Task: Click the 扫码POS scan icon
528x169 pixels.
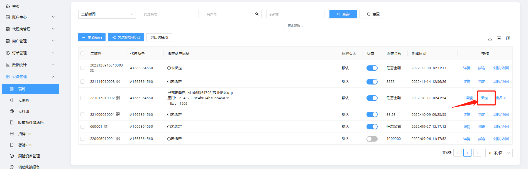Action: pyautogui.click(x=12, y=134)
